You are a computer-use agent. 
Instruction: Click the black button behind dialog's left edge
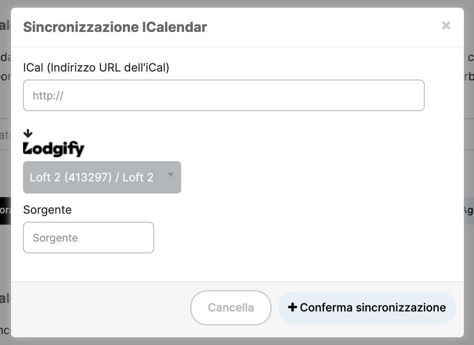click(x=5, y=211)
